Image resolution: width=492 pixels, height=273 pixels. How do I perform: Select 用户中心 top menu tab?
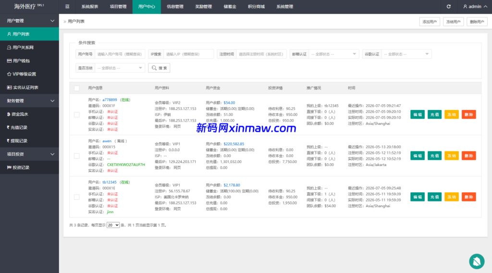[x=147, y=7]
